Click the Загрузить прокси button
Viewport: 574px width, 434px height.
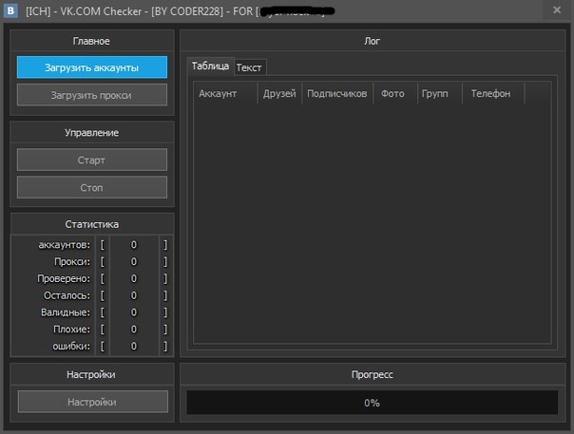pos(92,95)
